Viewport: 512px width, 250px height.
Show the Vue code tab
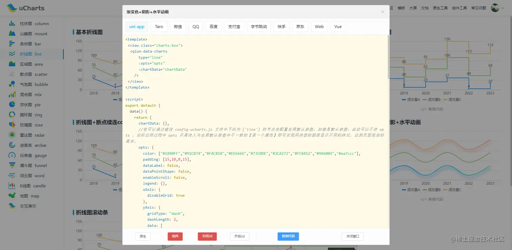[x=338, y=27]
